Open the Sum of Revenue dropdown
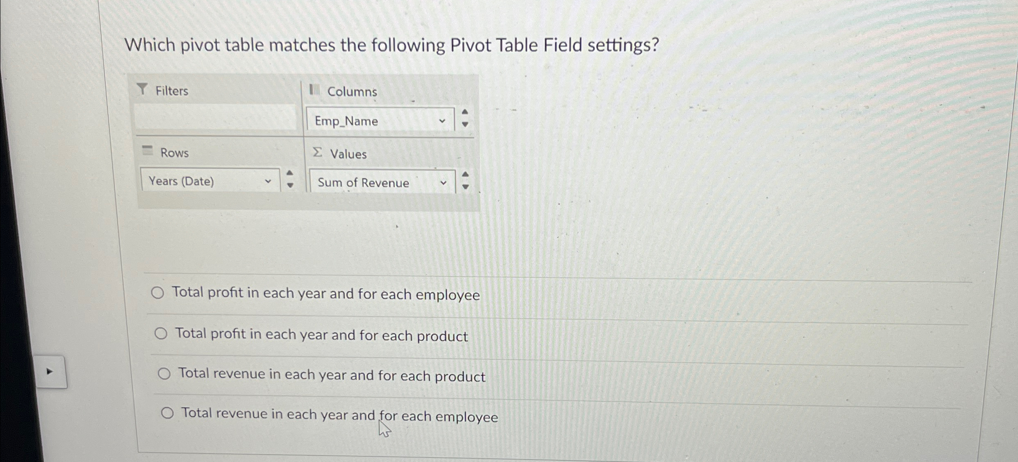Screen dimensions: 1018x462 [x=443, y=182]
